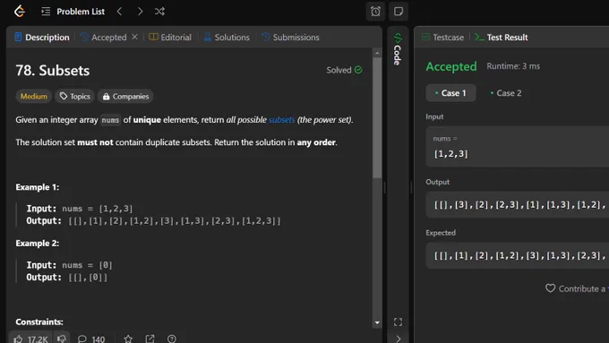
Task: Click the Example 2 input line
Action: [x=69, y=265]
